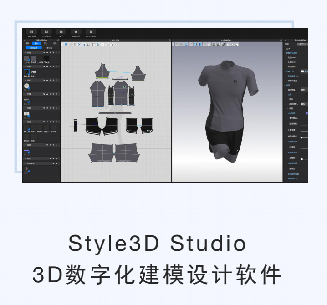Toggle the blue avatar skeleton icon in 3D toolbar
The width and height of the screenshot is (327, 305).
[x=186, y=45]
